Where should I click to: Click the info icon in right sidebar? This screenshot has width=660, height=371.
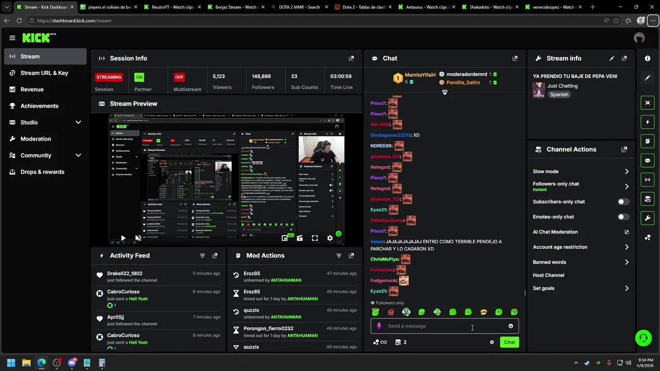point(648,58)
